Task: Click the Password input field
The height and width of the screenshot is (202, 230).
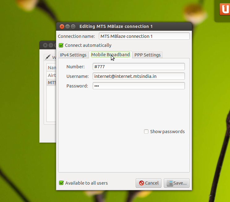Action: [138, 86]
